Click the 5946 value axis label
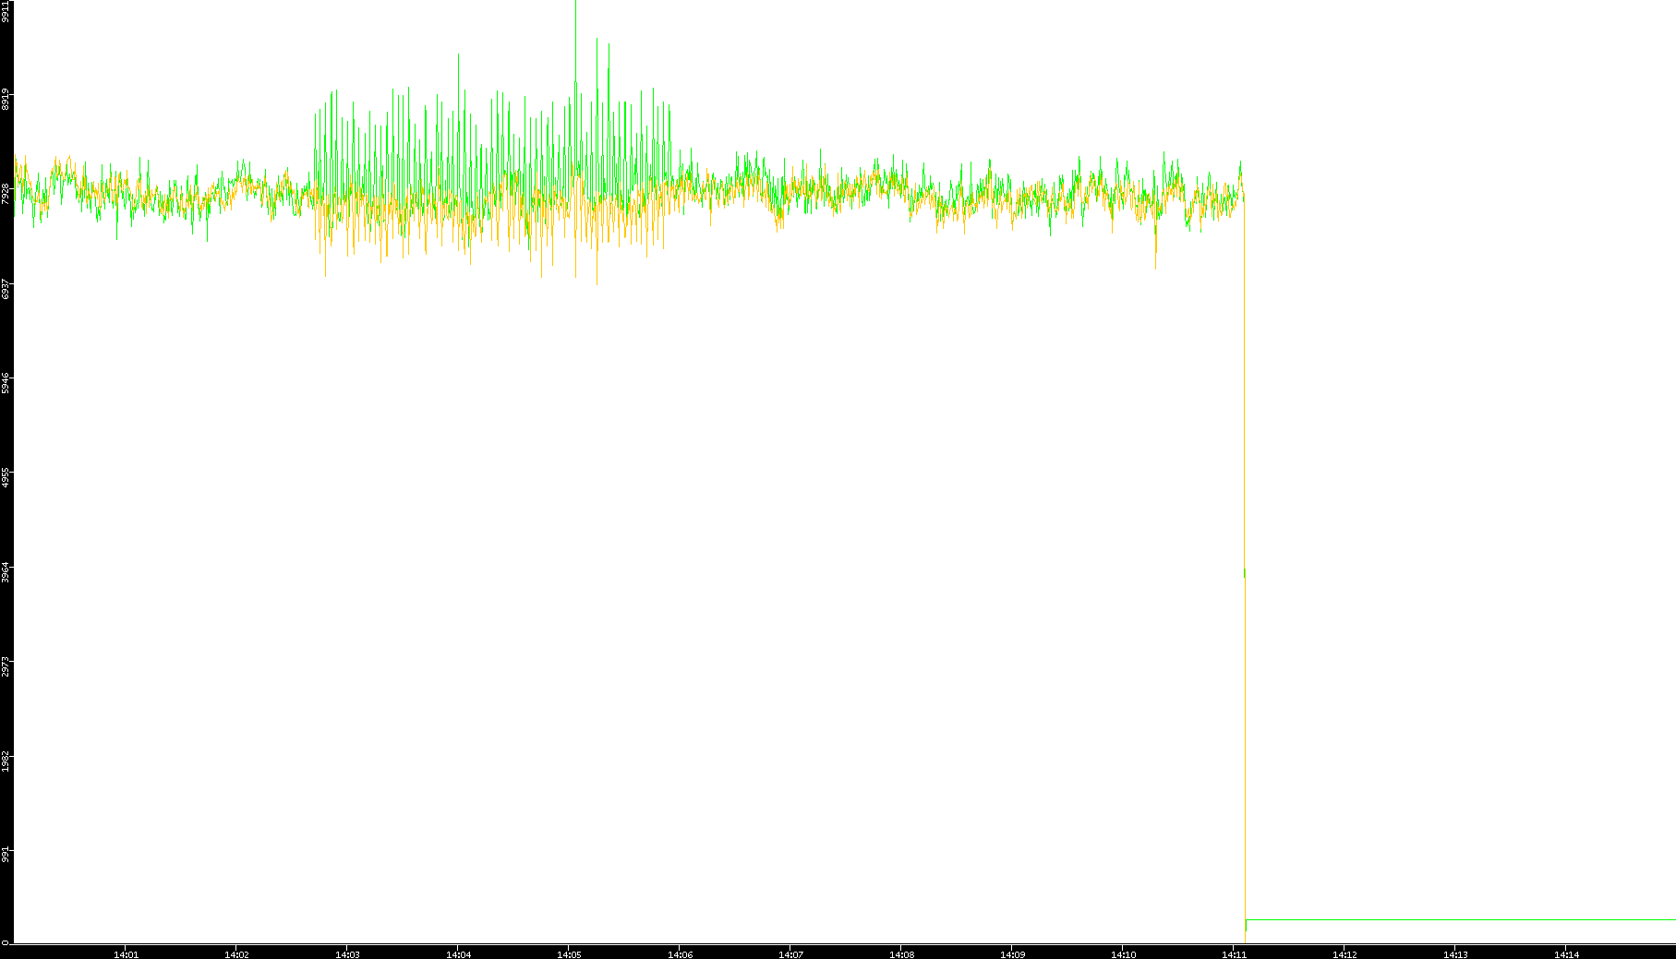Viewport: 1676px width, 959px height. [6, 383]
